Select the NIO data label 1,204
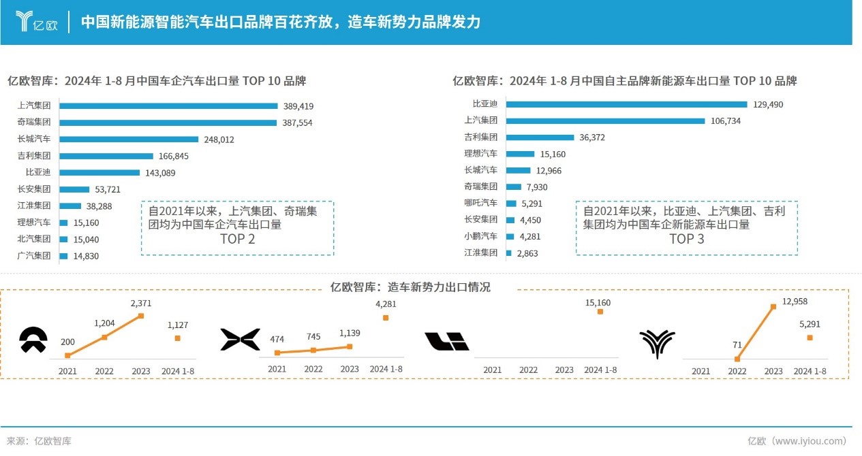The height and width of the screenshot is (456, 862). tap(104, 323)
